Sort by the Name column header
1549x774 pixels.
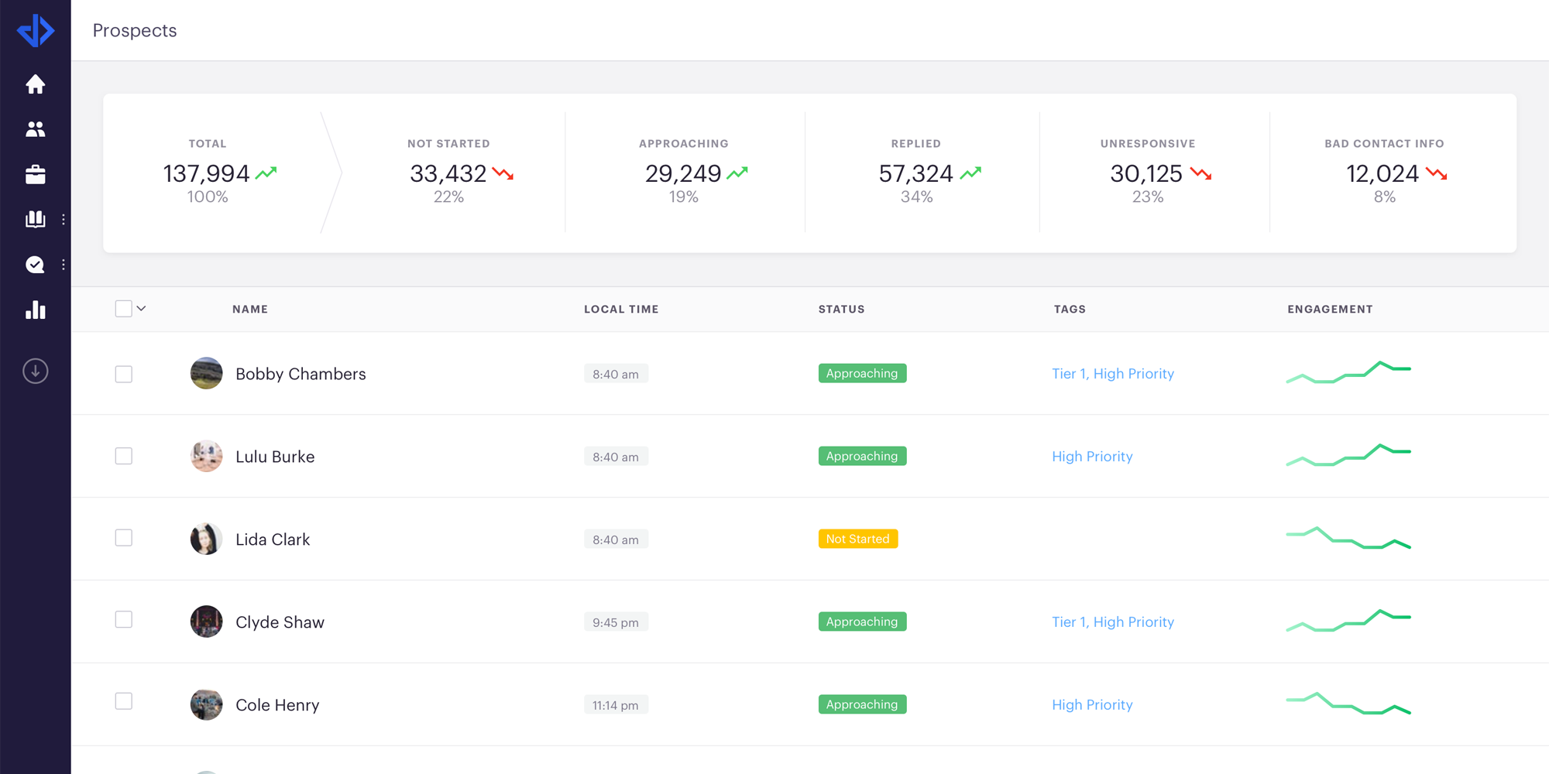250,309
